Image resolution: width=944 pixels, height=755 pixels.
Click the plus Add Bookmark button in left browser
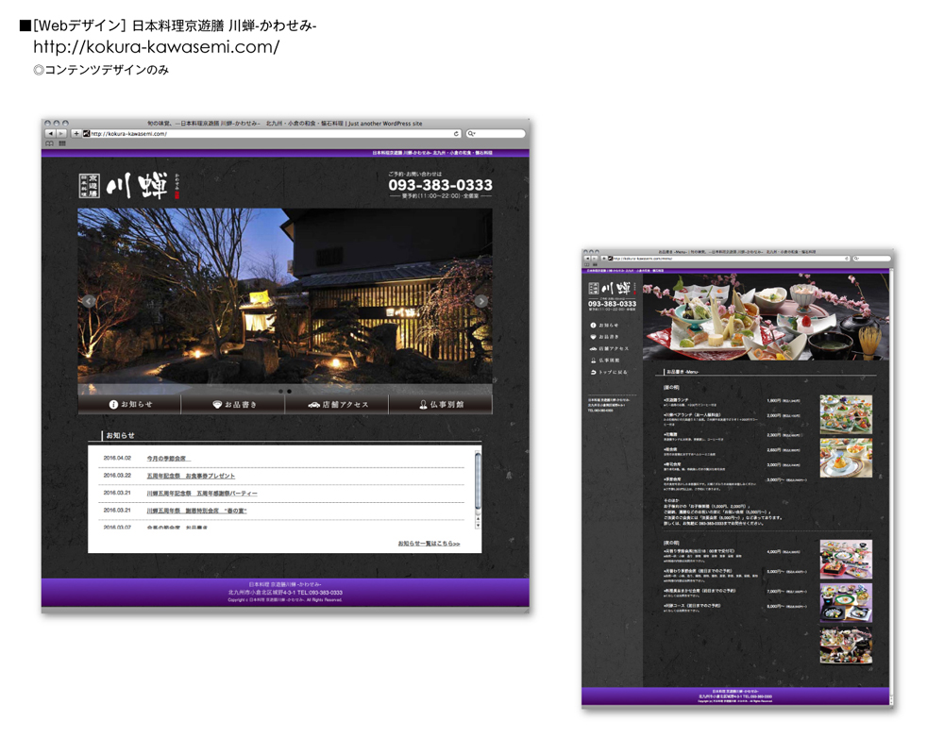[x=76, y=133]
